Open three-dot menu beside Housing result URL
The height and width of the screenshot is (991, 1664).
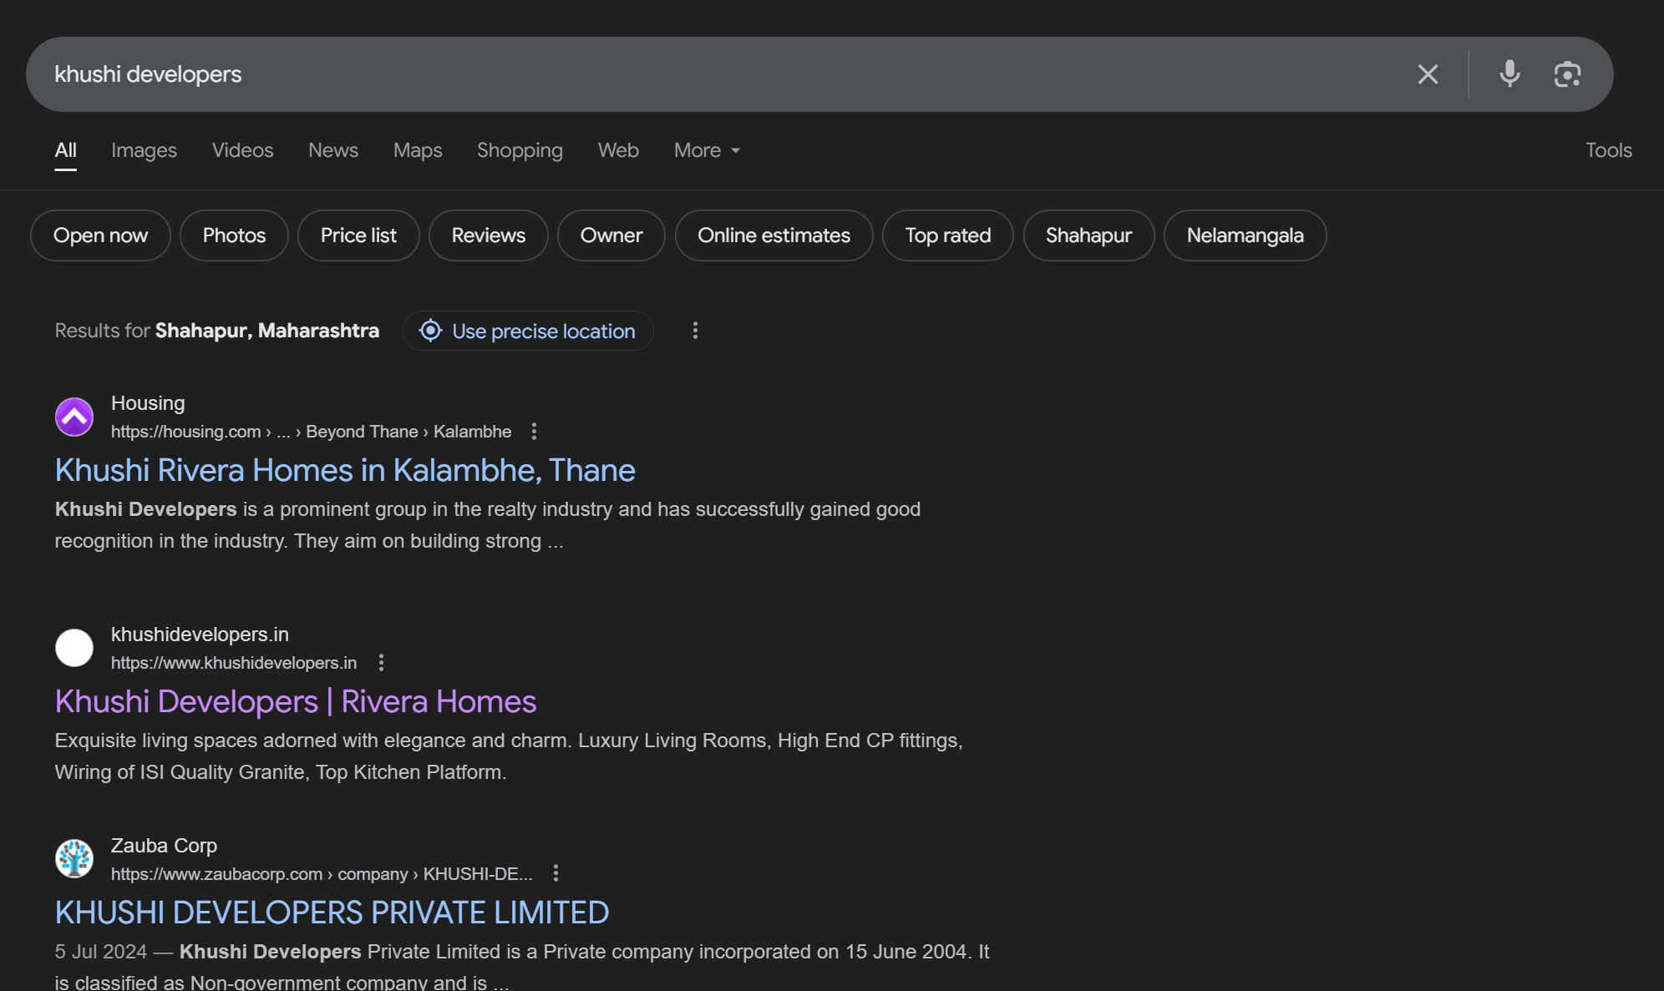[534, 432]
